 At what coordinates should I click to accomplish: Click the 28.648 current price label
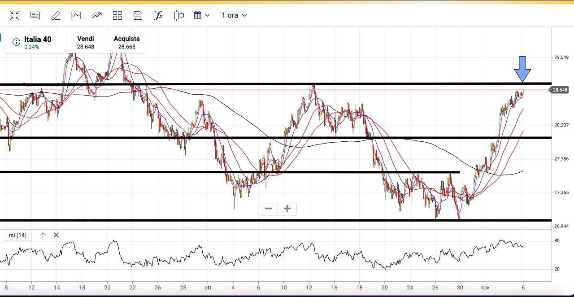click(x=560, y=90)
